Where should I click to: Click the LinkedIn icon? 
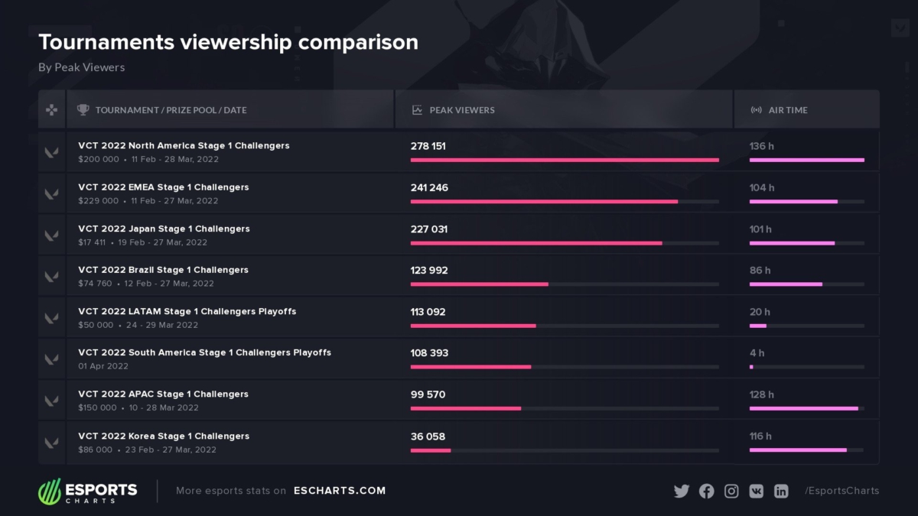coord(781,491)
